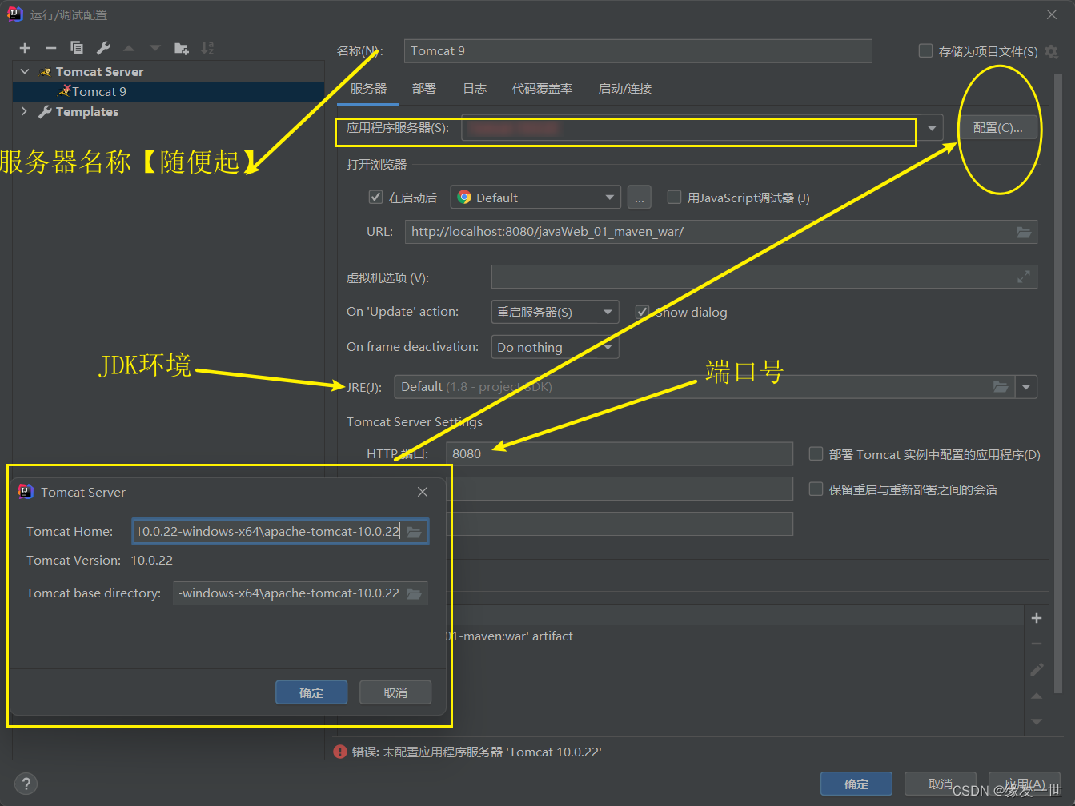Open application server dropdown arrow
Screen dimensions: 1075x806
[932, 128]
